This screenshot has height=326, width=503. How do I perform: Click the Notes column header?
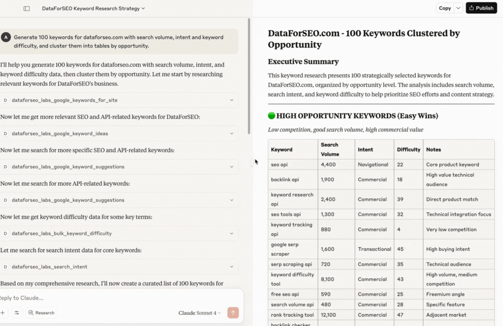pyautogui.click(x=459, y=149)
